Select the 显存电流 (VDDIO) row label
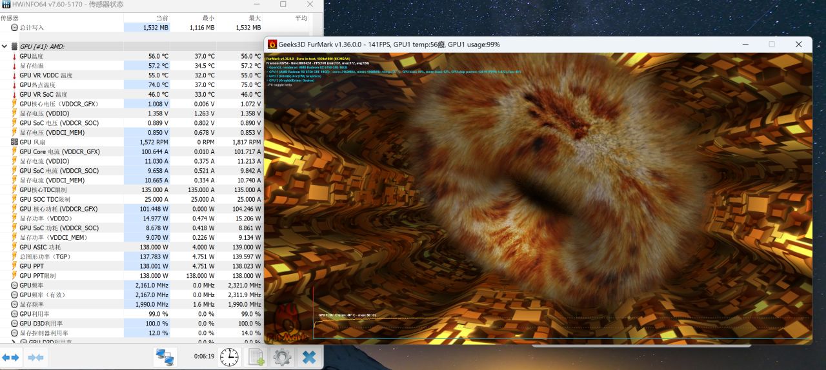 [x=45, y=161]
